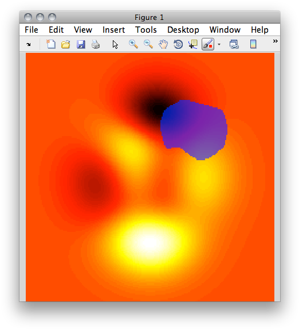The height and width of the screenshot is (329, 299).
Task: Toggle the Brush/Select Data button
Action: click(x=208, y=44)
